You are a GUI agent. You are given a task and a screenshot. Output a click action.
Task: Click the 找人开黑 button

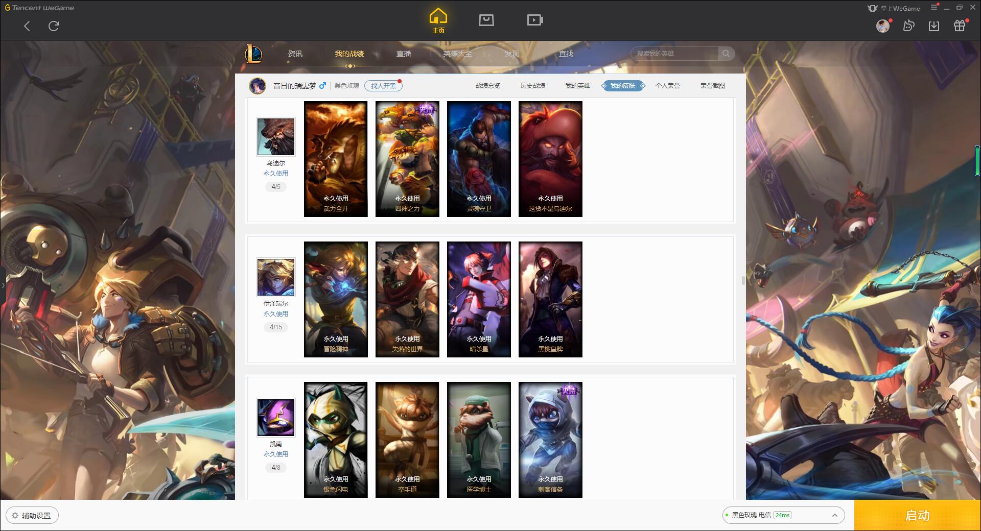click(383, 86)
